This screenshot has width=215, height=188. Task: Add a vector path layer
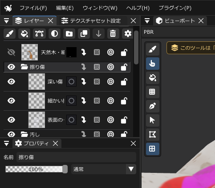[x=39, y=34]
